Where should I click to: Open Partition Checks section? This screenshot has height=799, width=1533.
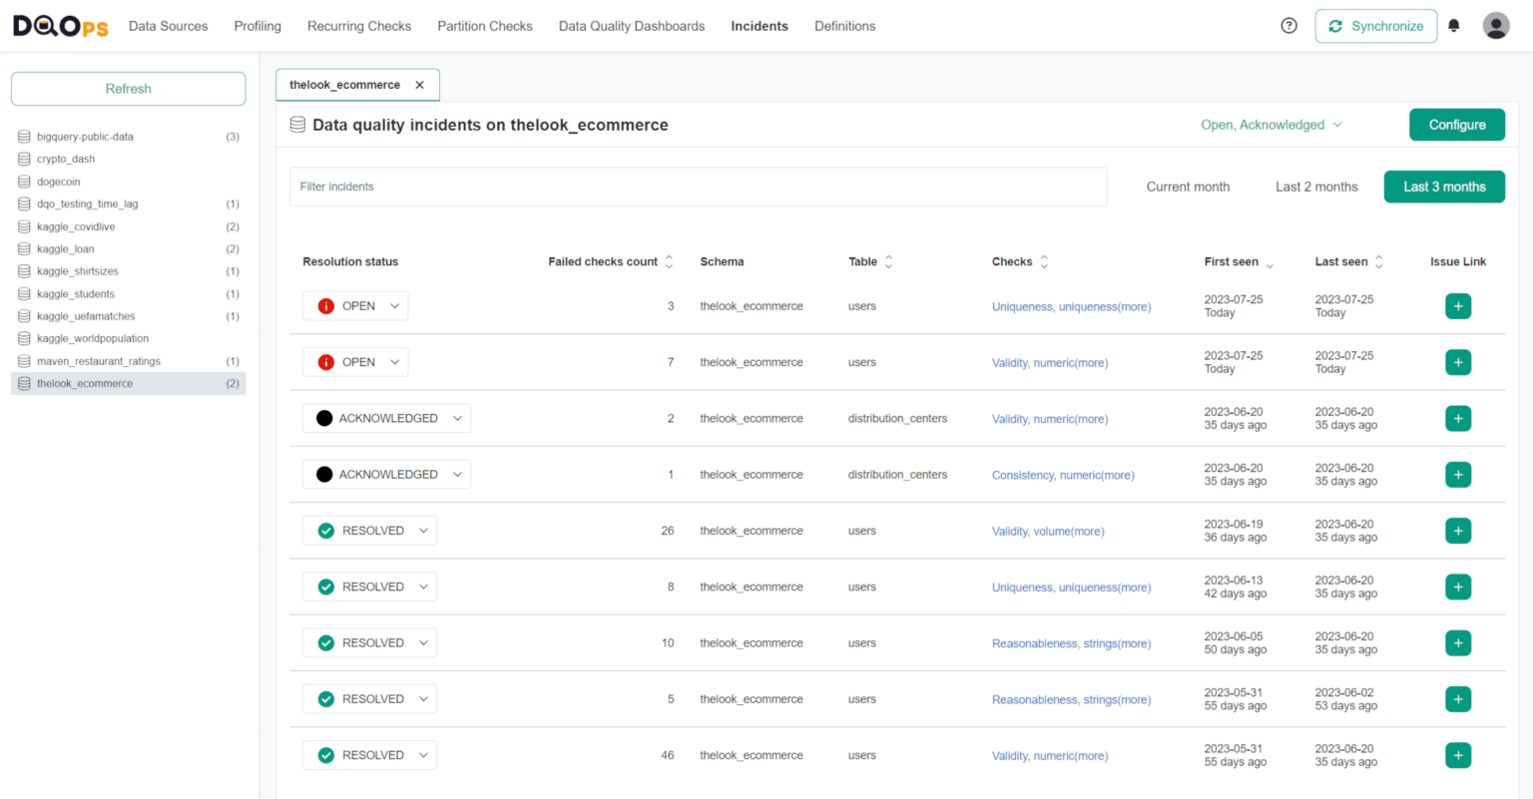tap(485, 26)
